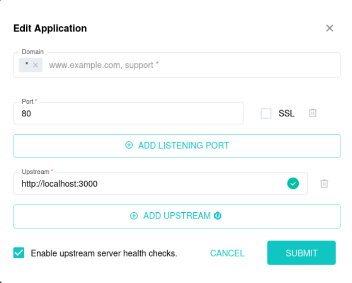Delete the port 80 entry

click(313, 113)
